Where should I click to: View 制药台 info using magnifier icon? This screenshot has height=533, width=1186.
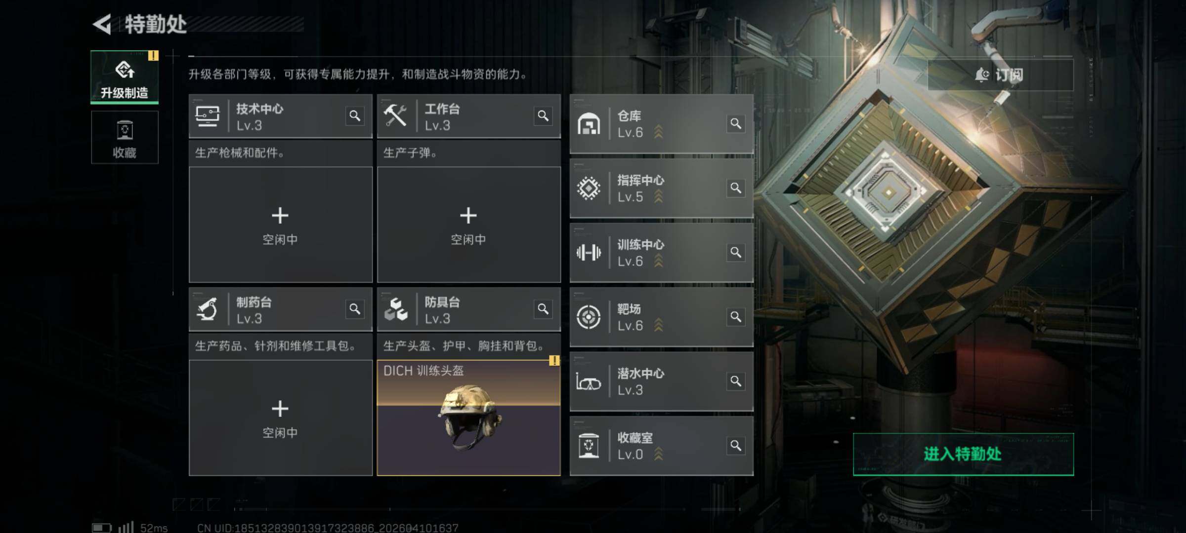pyautogui.click(x=355, y=309)
